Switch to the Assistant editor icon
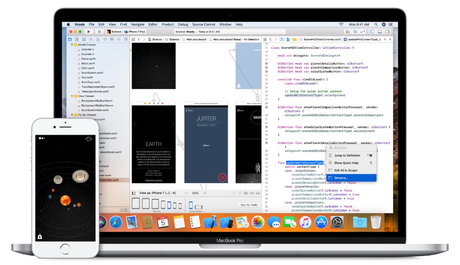 pyautogui.click(x=355, y=32)
